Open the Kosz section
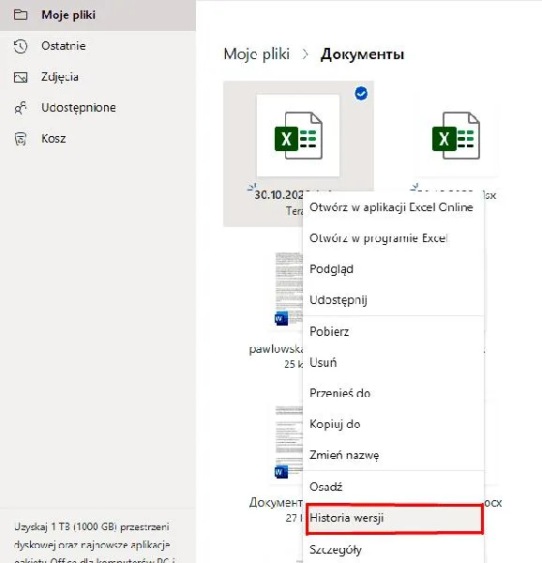This screenshot has width=542, height=563. click(53, 139)
